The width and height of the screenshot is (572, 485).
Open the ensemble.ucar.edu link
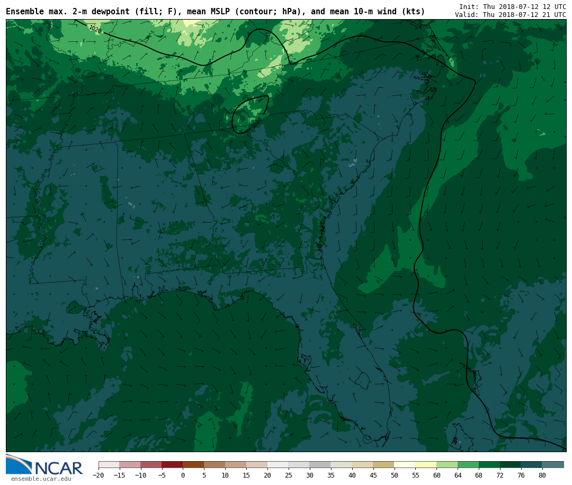coord(41,479)
